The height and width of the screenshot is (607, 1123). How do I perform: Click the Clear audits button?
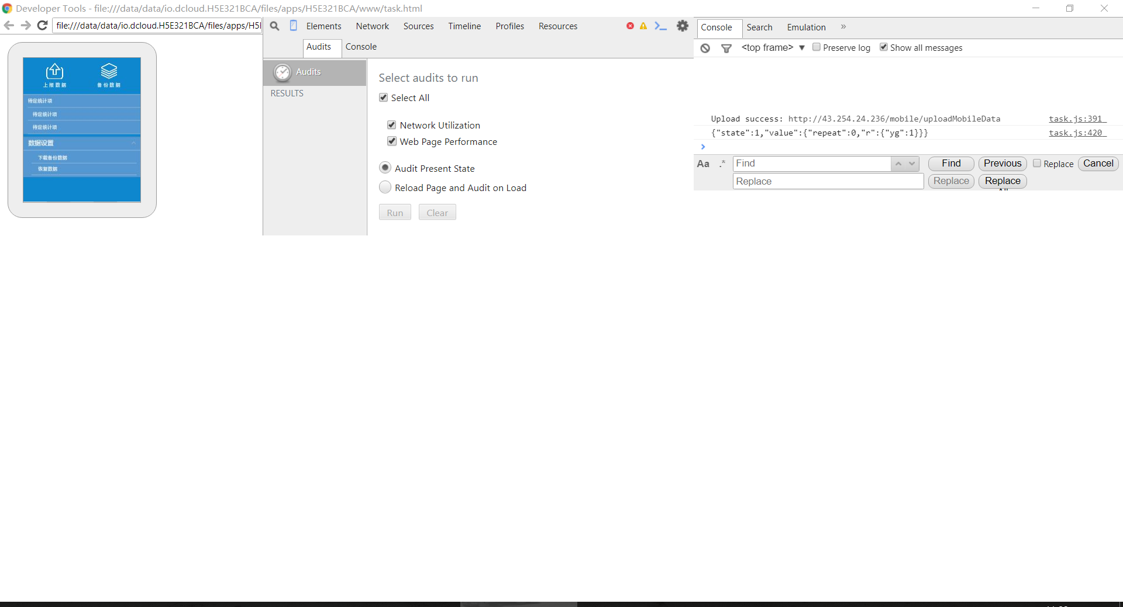(437, 213)
